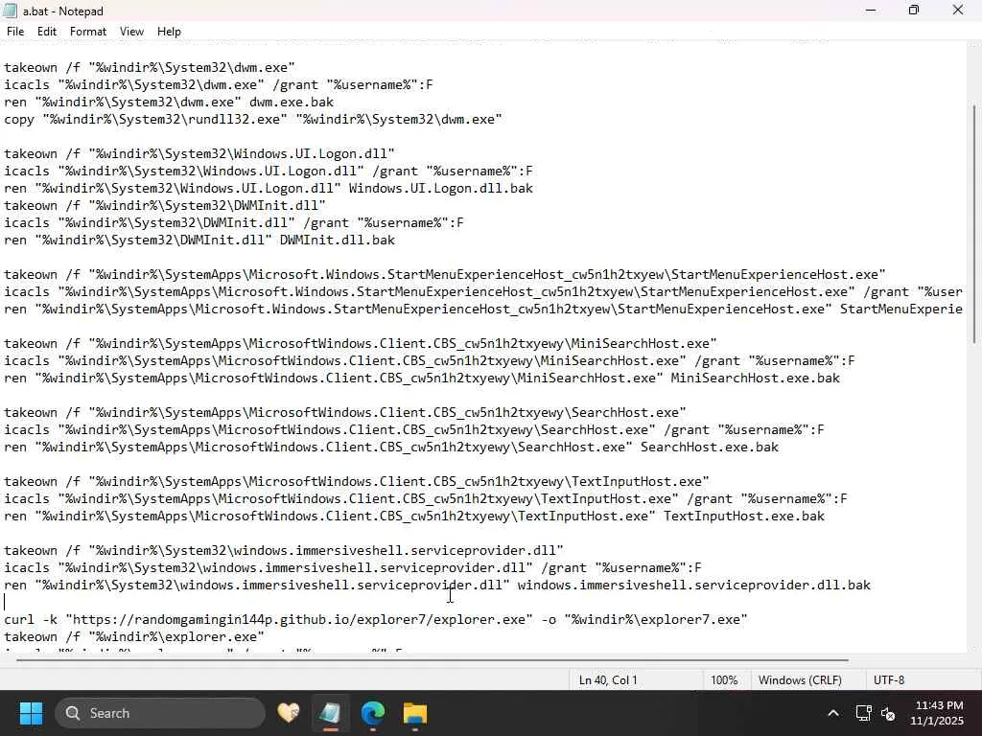Click the horizontal scrollbar thumb
982x736 pixels.
click(433, 659)
